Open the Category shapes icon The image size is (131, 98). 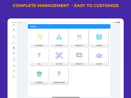[x=59, y=37]
